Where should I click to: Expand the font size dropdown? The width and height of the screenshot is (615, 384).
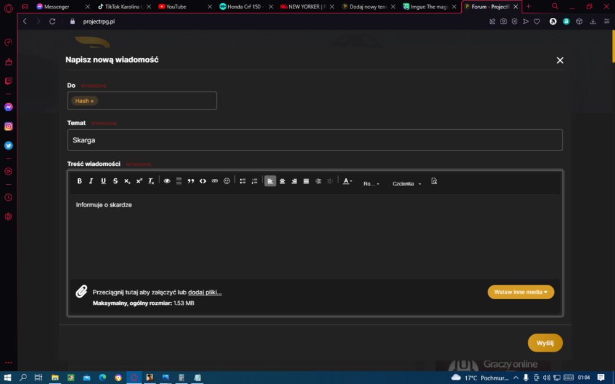coord(371,183)
